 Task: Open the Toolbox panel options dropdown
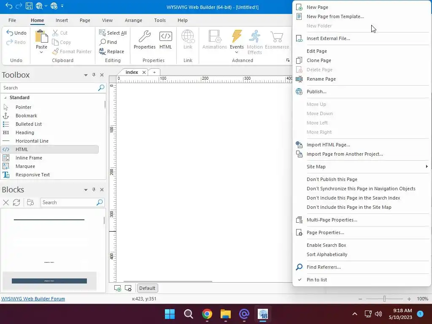[86, 75]
